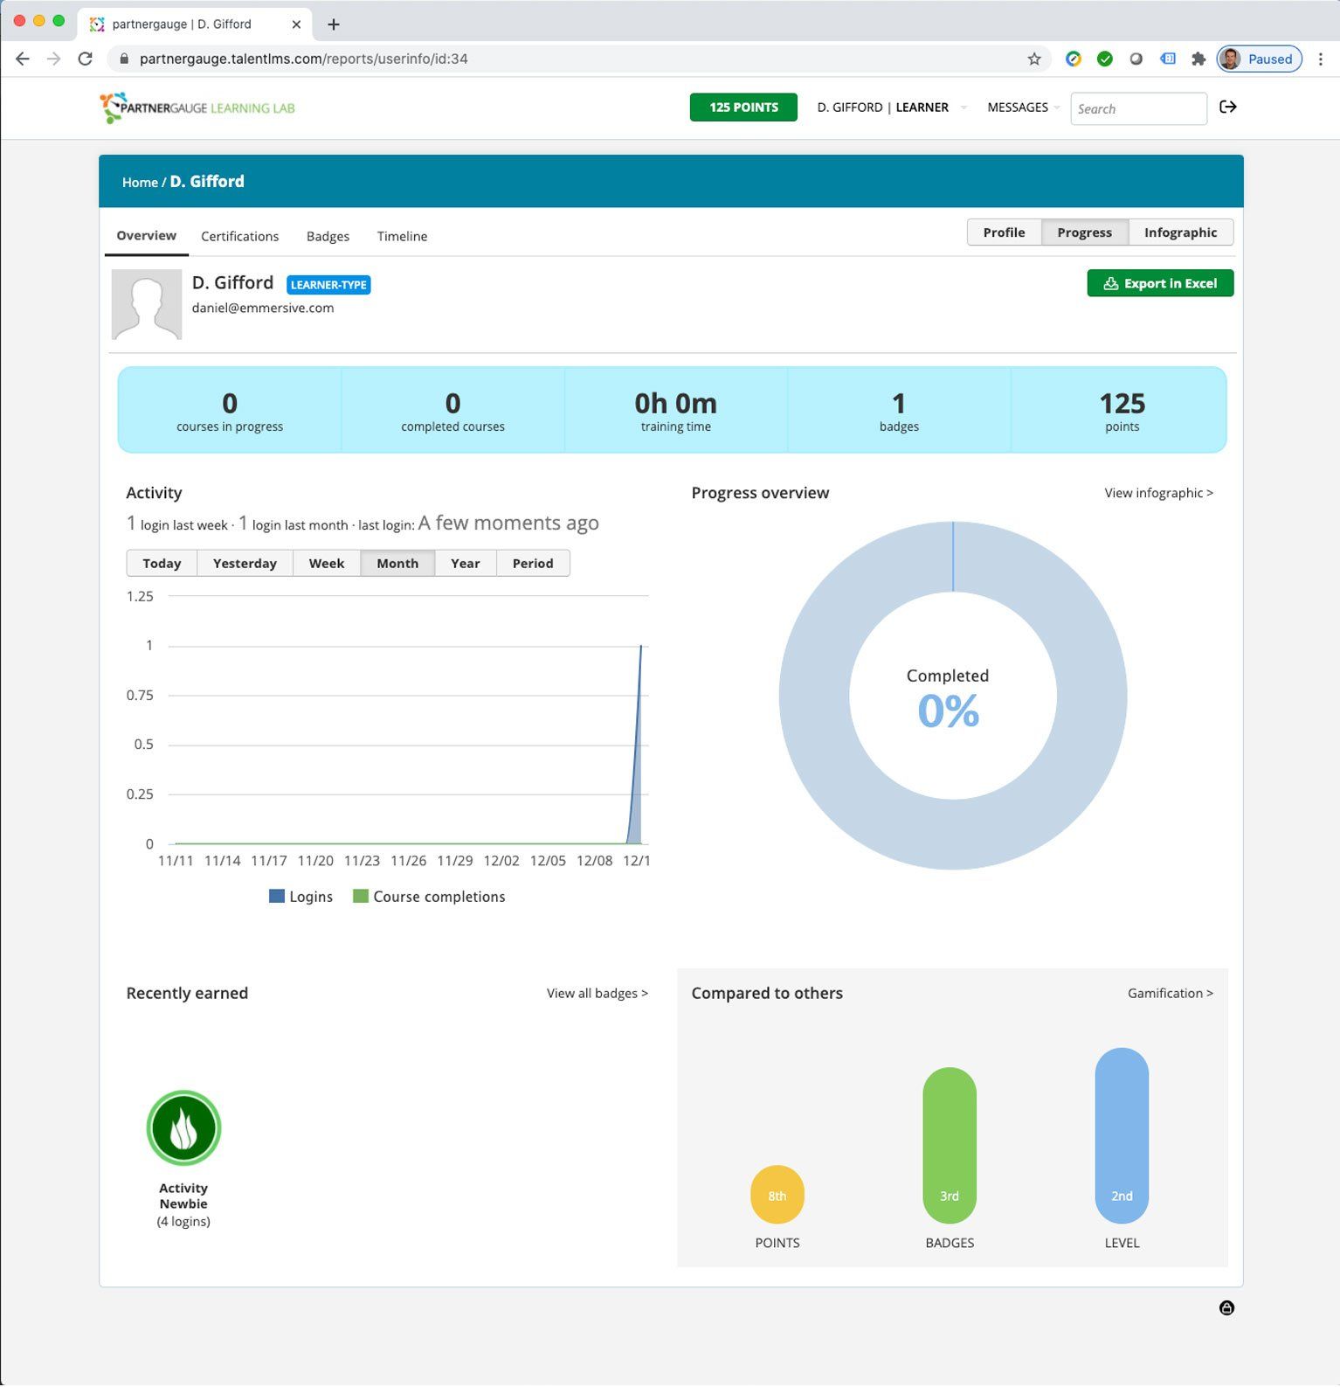Reload the page with refresh icon
The width and height of the screenshot is (1340, 1387).
point(85,59)
